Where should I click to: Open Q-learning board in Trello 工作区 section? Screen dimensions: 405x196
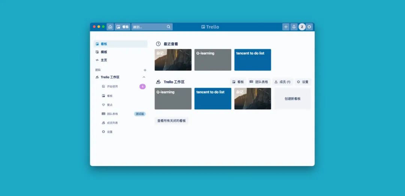click(x=173, y=99)
